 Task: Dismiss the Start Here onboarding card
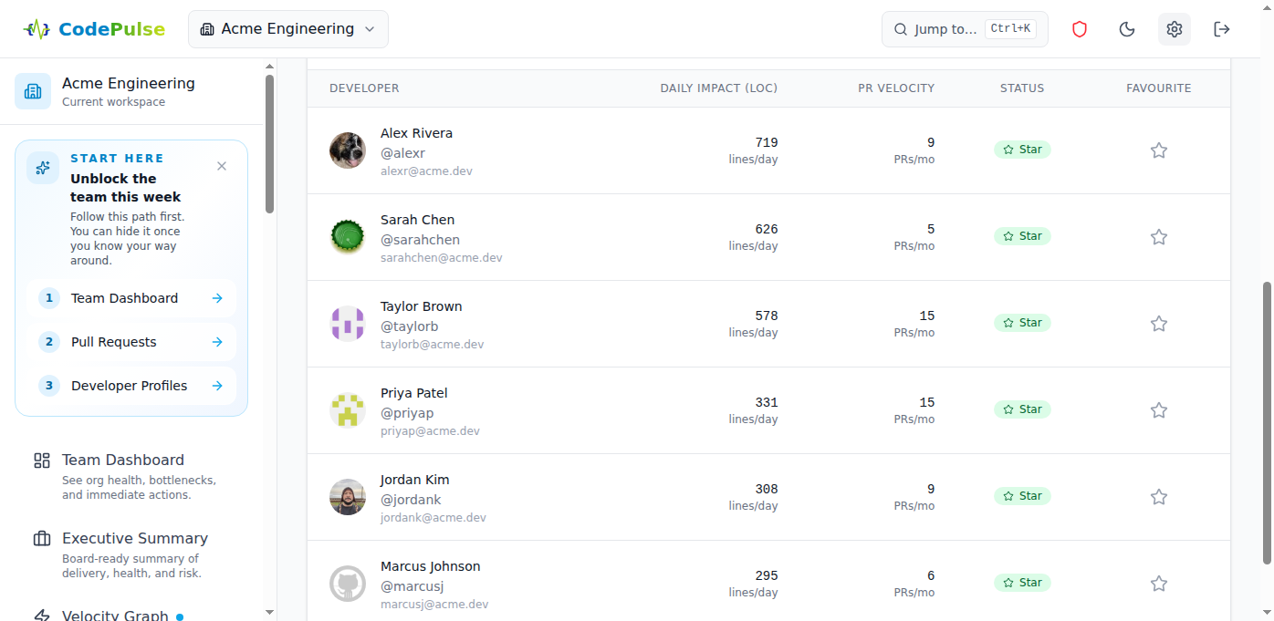coord(222,166)
